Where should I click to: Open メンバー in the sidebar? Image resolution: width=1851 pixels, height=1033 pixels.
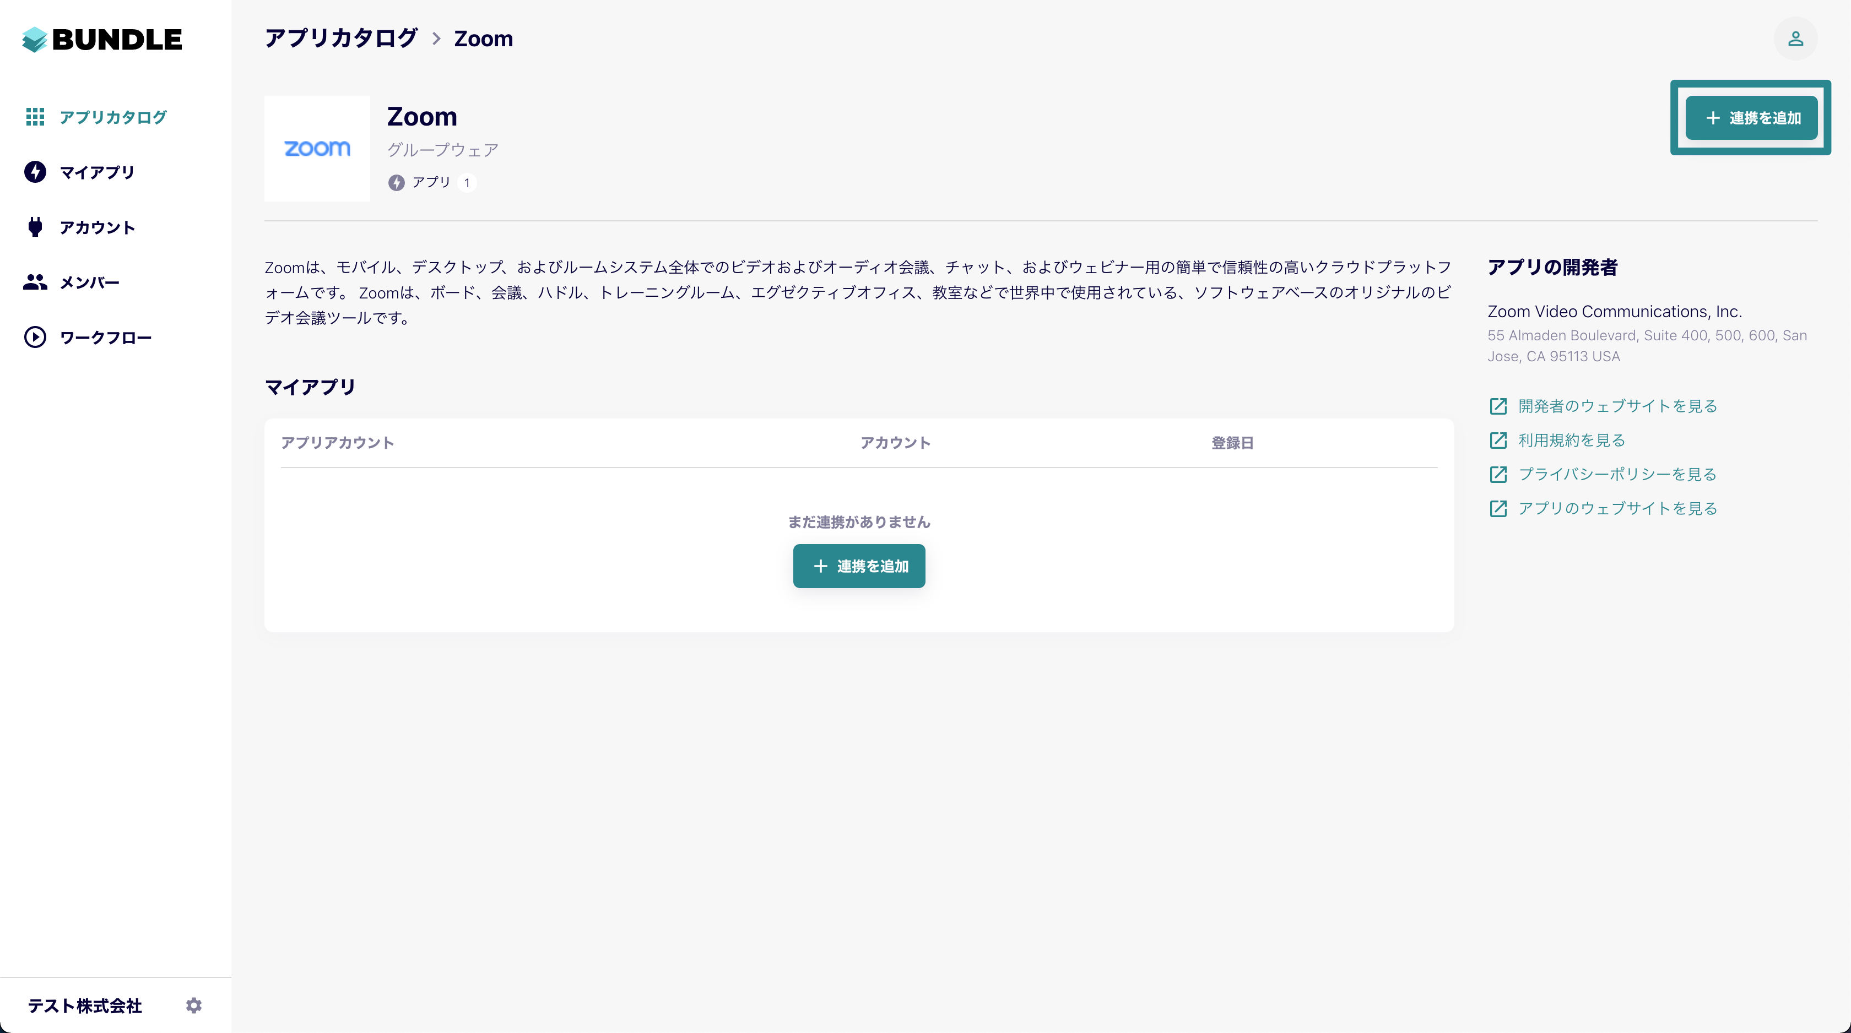(89, 282)
